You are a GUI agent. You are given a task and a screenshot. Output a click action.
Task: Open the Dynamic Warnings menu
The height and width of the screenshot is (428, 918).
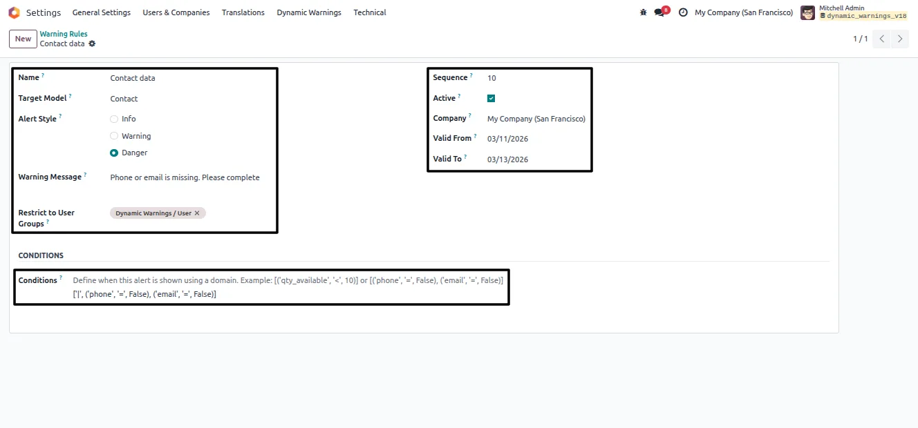tap(309, 12)
